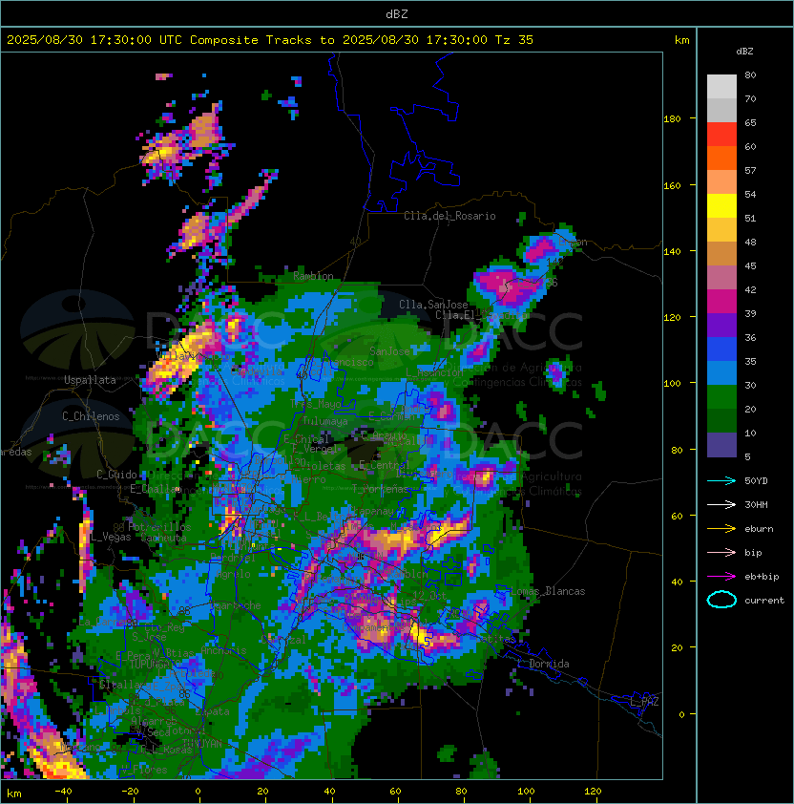794x804 pixels.
Task: Click the 80 value on the dBZ scale
Action: pos(750,74)
